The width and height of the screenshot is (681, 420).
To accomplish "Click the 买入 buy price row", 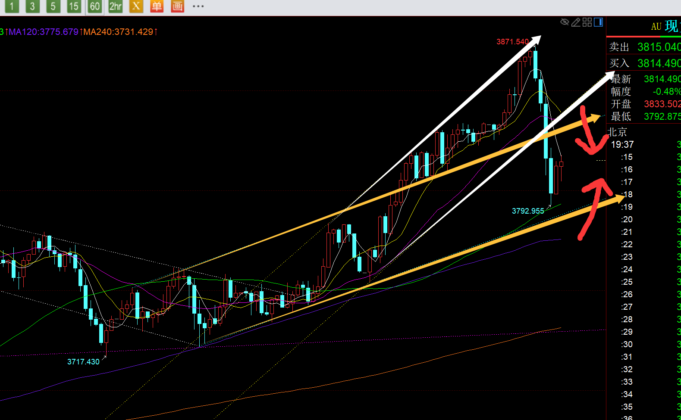I will (x=643, y=63).
